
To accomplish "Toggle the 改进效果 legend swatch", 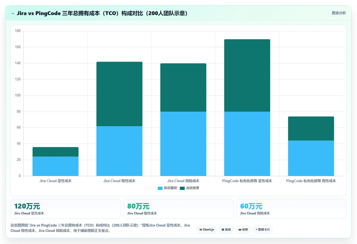I will coord(182,188).
